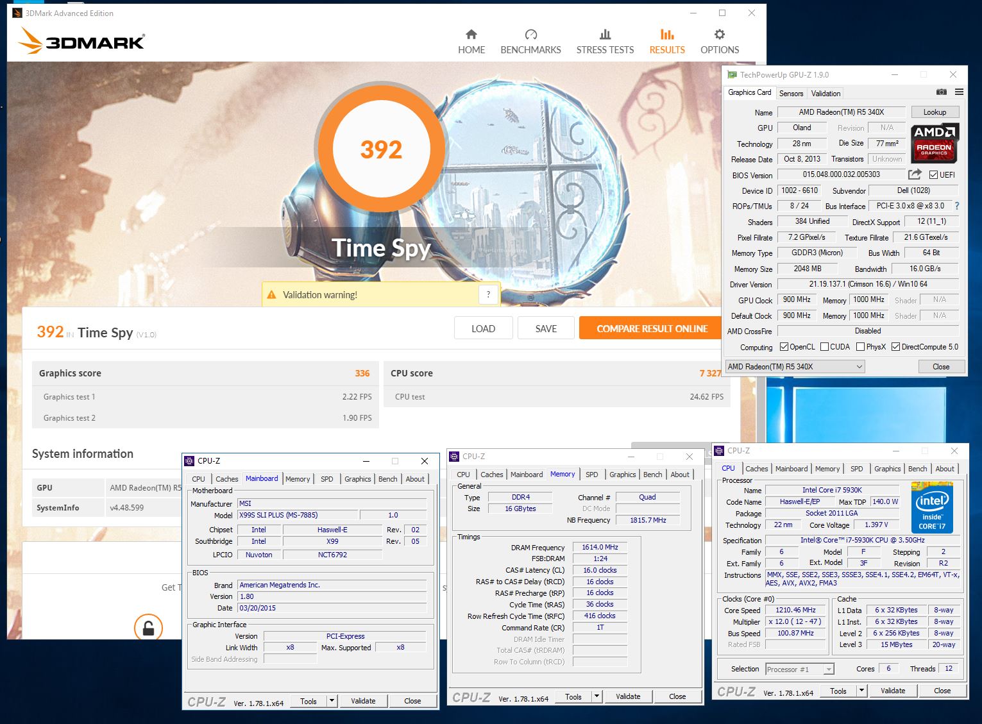
Task: Open the 3DMark Home section
Action: pyautogui.click(x=471, y=42)
